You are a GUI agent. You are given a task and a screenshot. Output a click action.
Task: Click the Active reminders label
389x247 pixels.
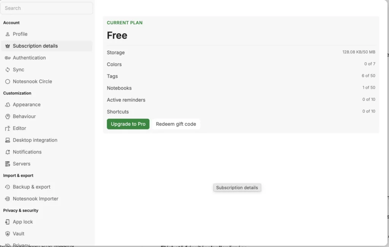click(126, 100)
